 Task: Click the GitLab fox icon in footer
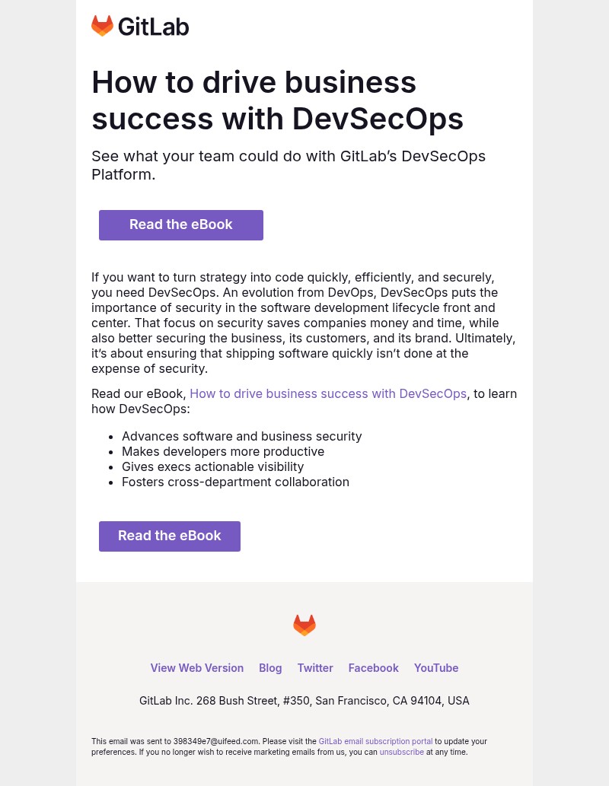pos(304,625)
